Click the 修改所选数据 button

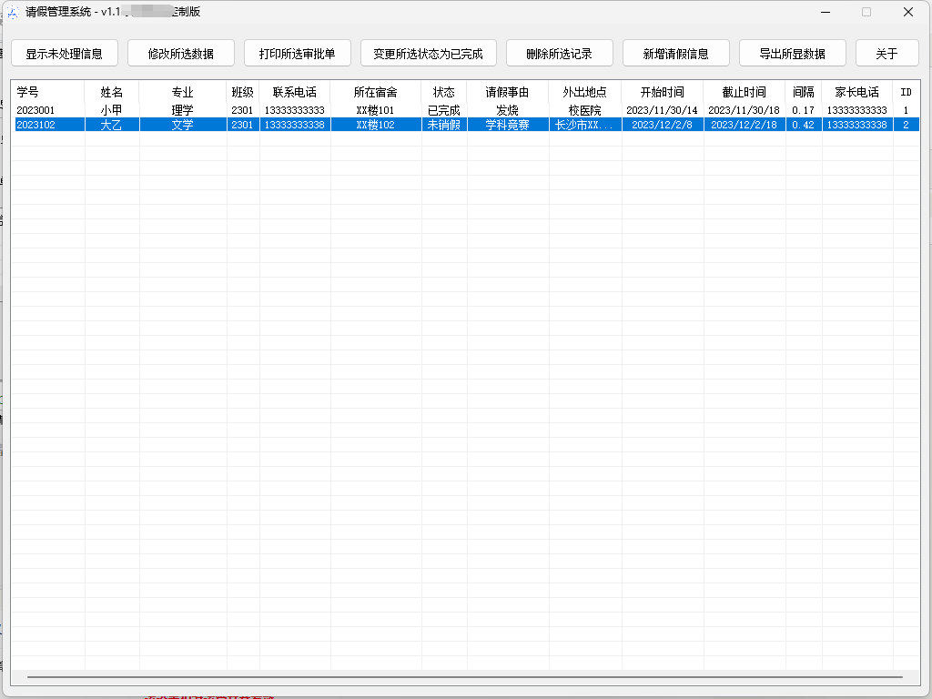coord(181,54)
